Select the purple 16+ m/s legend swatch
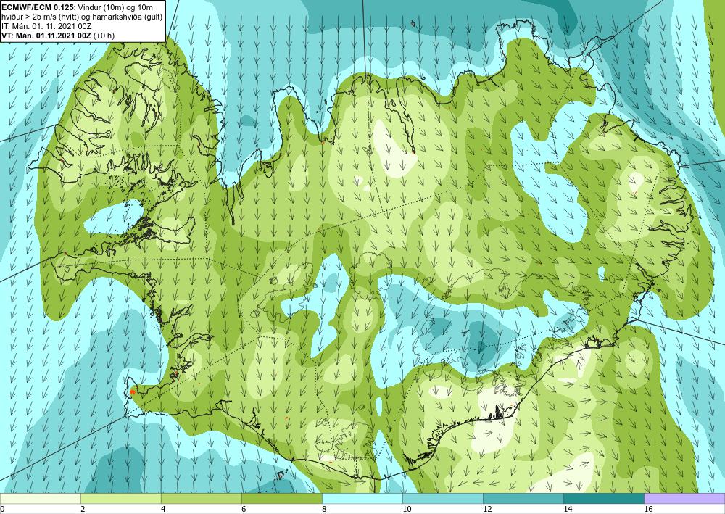Image resolution: width=725 pixels, height=514 pixels. click(685, 499)
